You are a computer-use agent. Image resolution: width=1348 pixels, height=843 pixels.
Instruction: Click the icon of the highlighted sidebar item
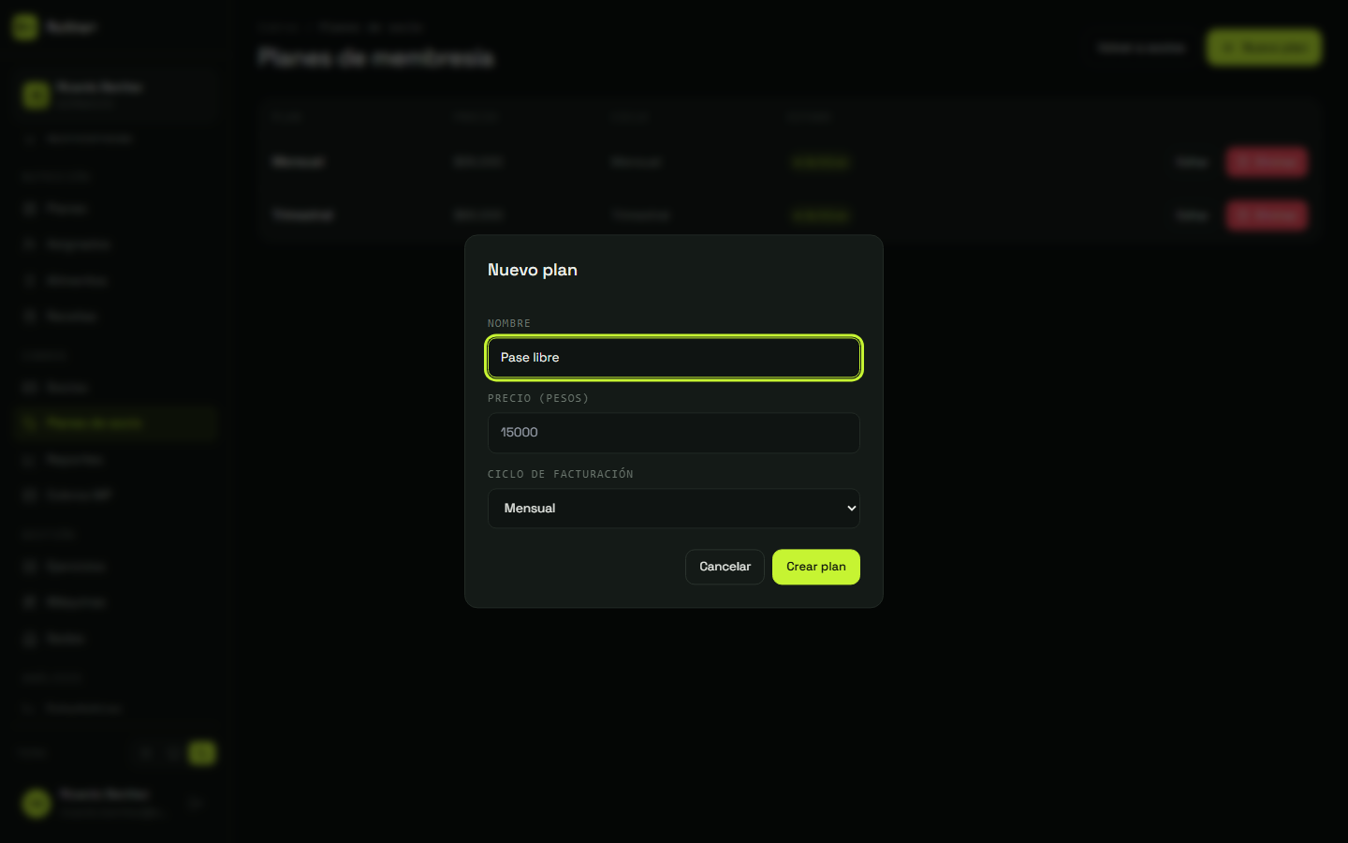point(29,423)
